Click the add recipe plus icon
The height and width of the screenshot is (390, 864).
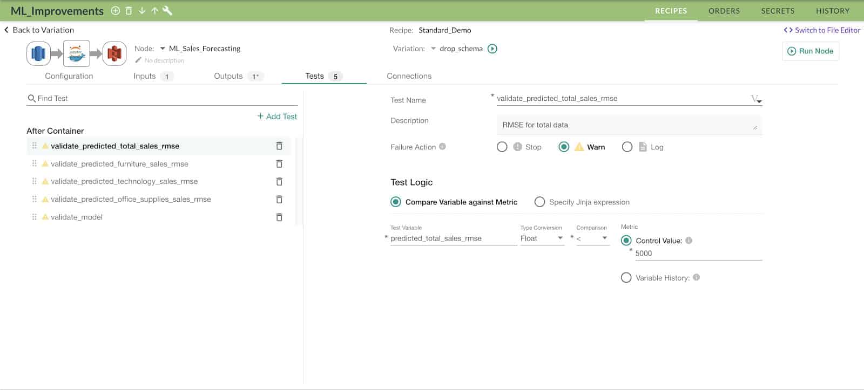(x=115, y=11)
